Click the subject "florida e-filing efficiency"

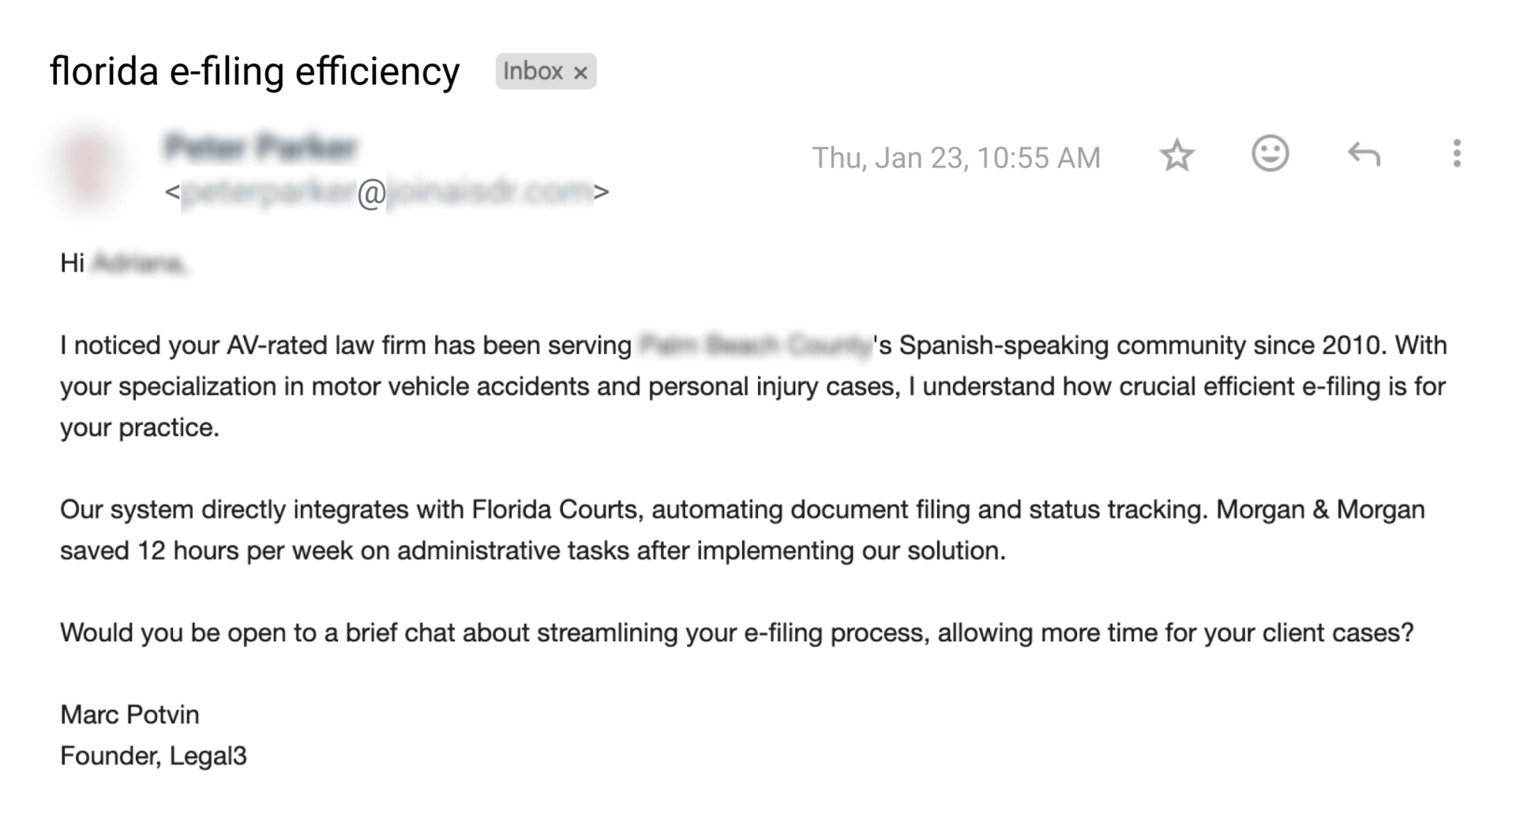[254, 71]
